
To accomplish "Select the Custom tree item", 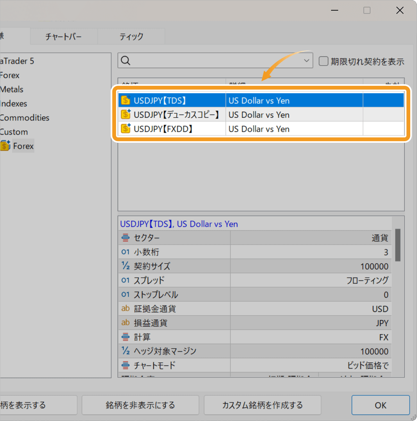I will pos(14,132).
